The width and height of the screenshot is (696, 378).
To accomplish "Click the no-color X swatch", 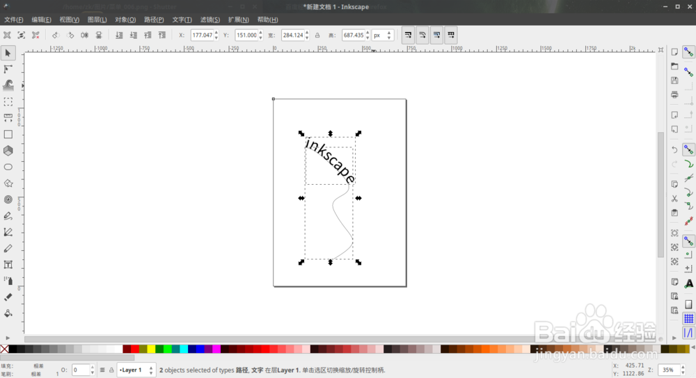I will pyautogui.click(x=4, y=350).
